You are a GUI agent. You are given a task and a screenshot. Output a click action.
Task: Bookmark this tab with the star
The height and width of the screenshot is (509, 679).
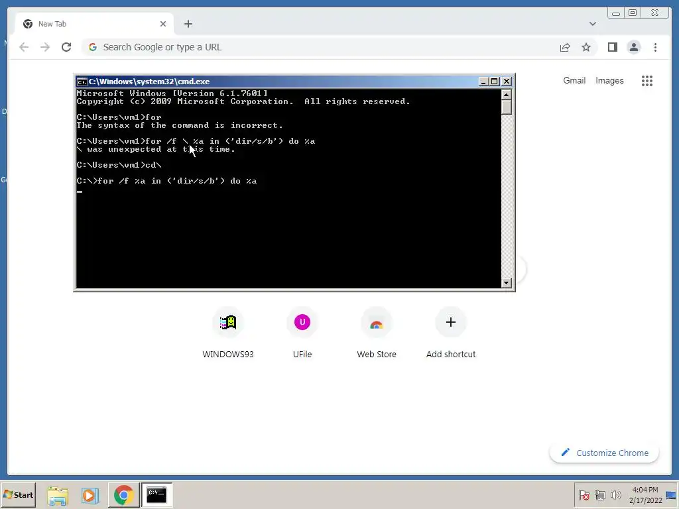[x=586, y=47]
